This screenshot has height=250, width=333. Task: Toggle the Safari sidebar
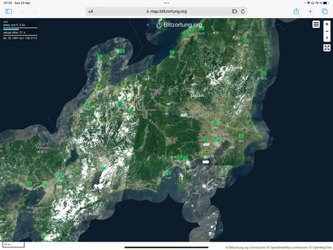(8, 11)
